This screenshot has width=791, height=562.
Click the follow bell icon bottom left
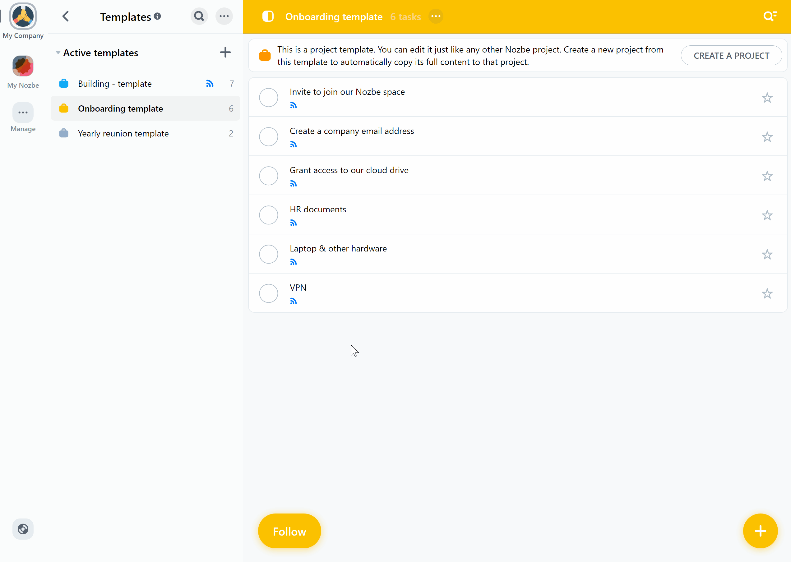(x=289, y=531)
